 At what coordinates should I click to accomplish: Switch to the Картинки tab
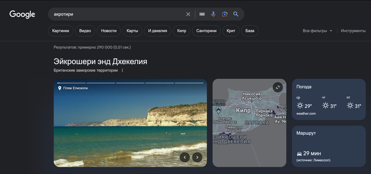[61, 31]
